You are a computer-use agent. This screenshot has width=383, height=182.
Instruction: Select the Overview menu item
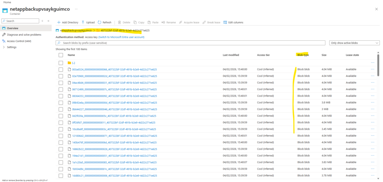tap(13, 28)
